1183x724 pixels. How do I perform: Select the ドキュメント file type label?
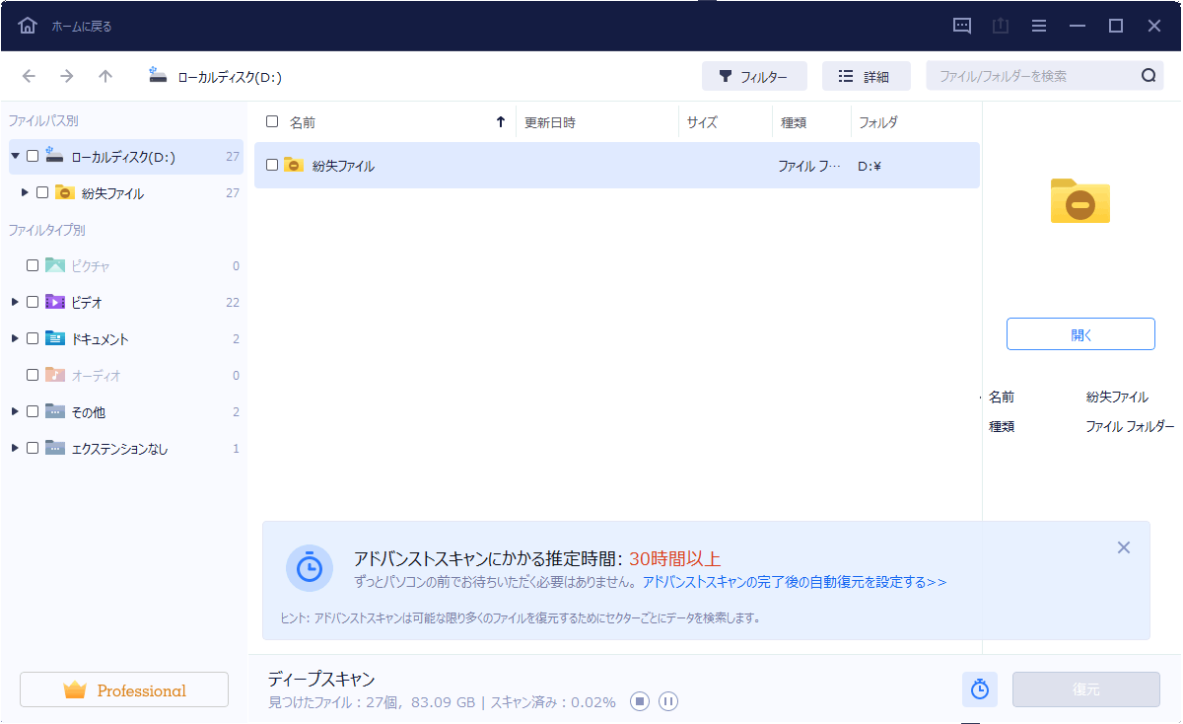[100, 339]
